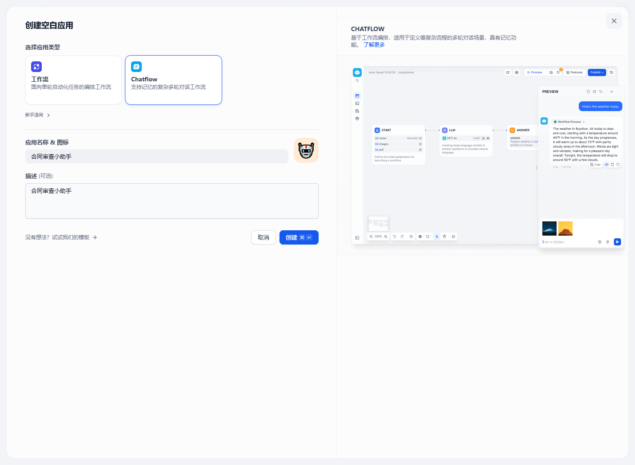The width and height of the screenshot is (635, 465).
Task: Click the minimap thumbnail in the illustration
Action: click(378, 223)
